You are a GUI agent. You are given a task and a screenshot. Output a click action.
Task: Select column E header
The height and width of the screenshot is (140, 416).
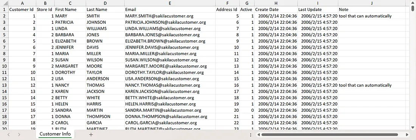pos(170,3)
